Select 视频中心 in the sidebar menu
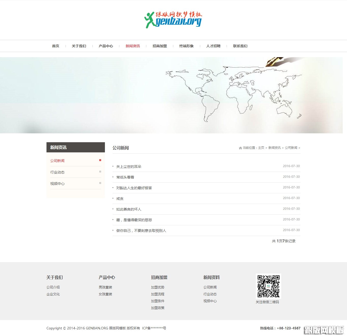Image resolution: width=347 pixels, height=336 pixels. tap(57, 183)
